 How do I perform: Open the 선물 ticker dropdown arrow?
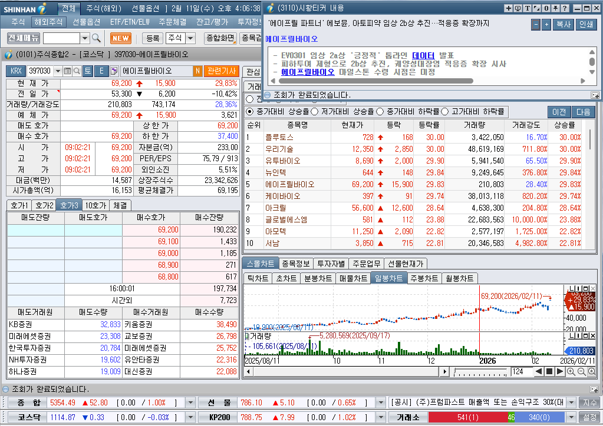click(x=381, y=402)
